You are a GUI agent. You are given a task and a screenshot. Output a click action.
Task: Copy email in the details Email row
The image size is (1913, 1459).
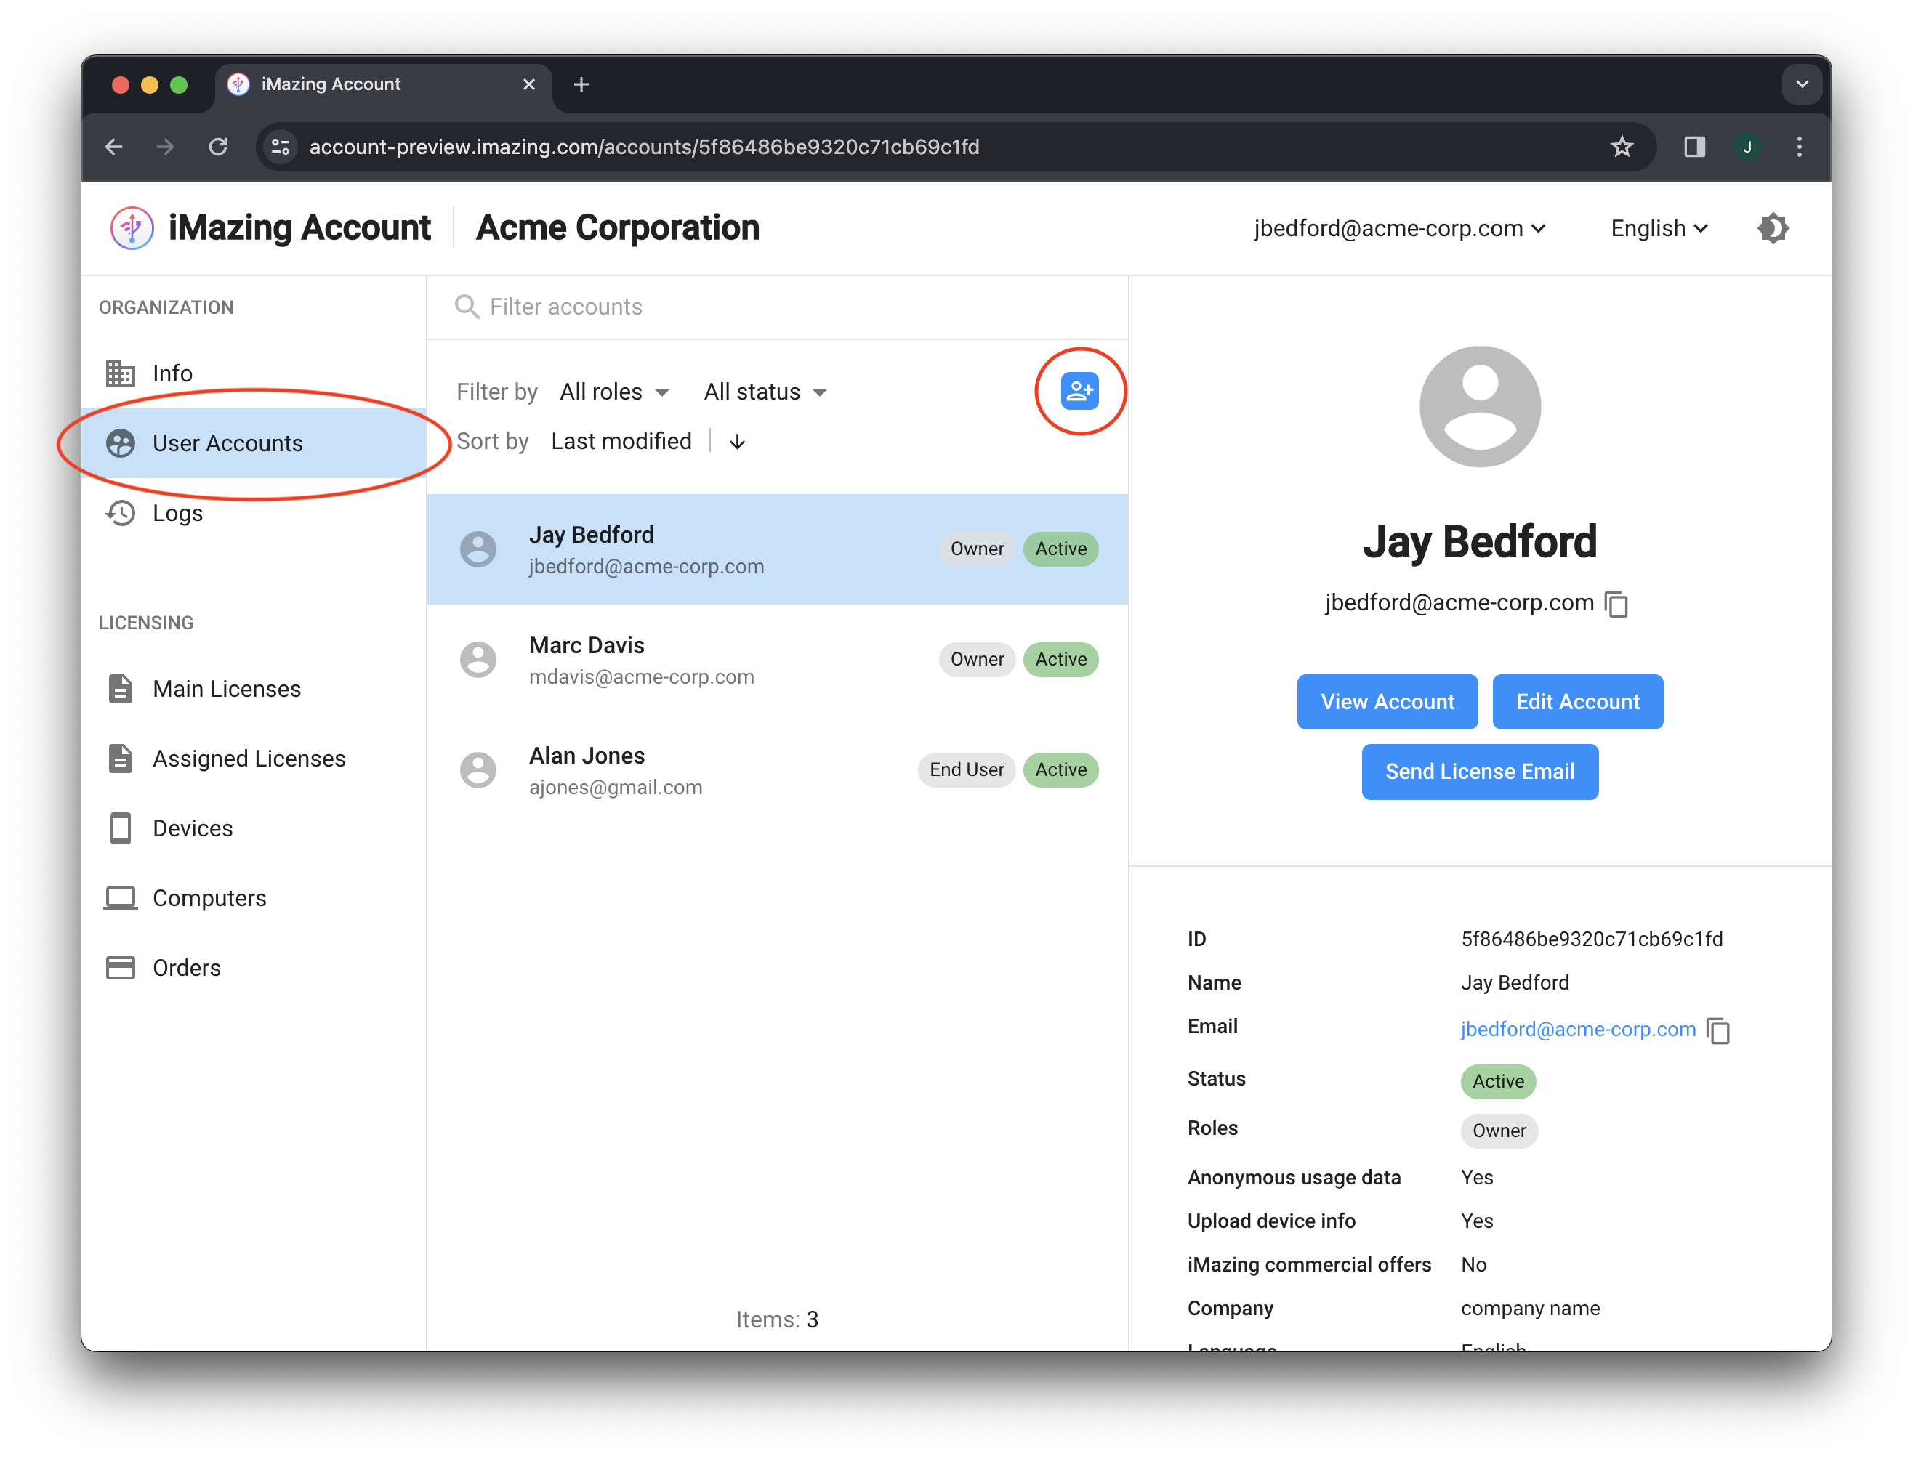coord(1718,1031)
